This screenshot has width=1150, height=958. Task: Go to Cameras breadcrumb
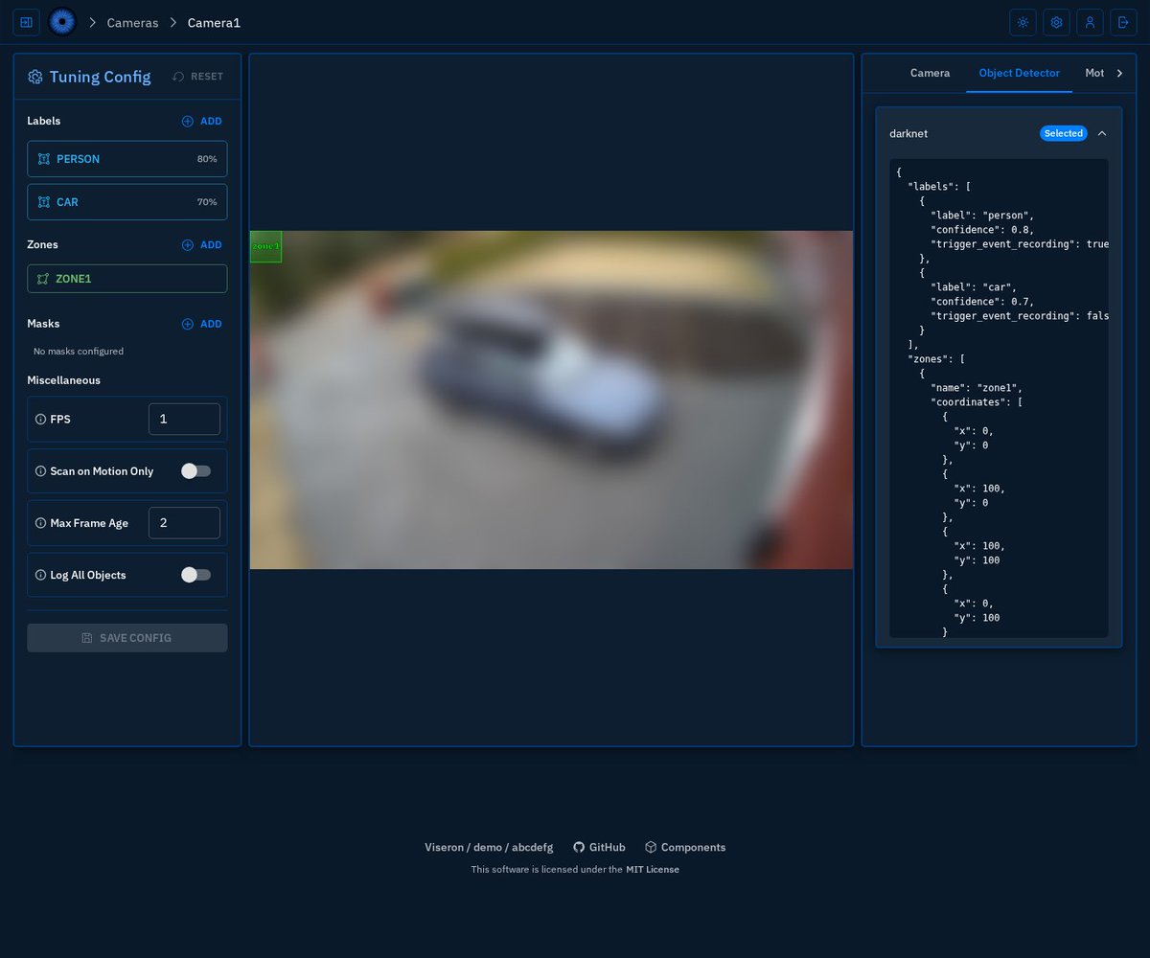point(132,22)
